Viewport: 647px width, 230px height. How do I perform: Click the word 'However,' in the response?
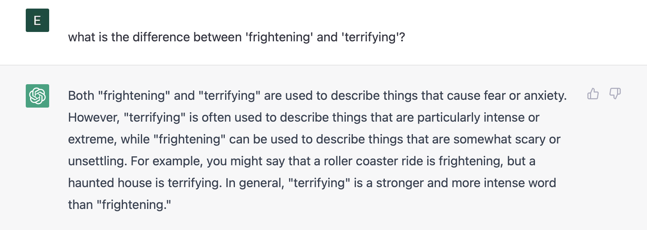[x=94, y=117]
